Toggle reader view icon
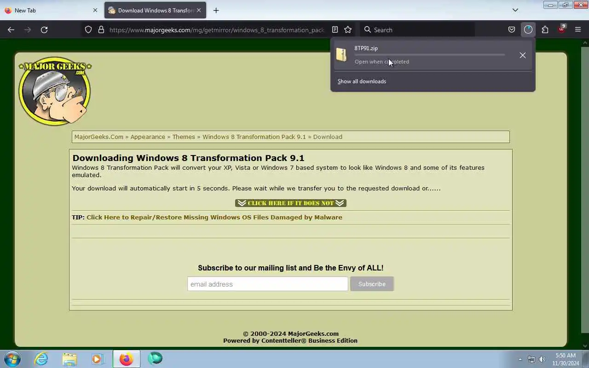This screenshot has width=589, height=368. coord(335,29)
